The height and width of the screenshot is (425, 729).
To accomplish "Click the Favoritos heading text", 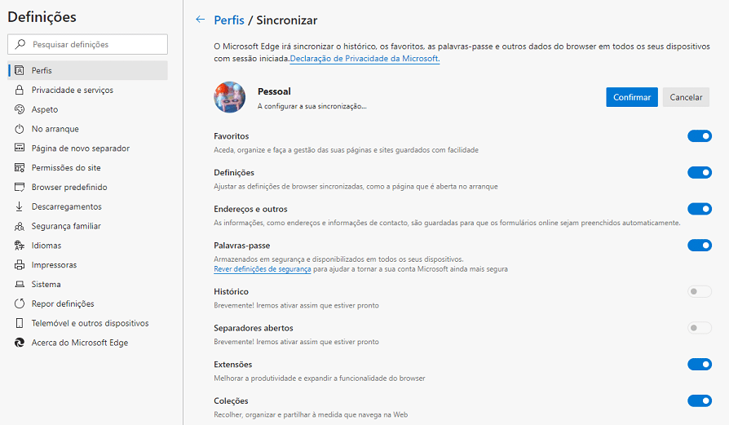I will (231, 136).
